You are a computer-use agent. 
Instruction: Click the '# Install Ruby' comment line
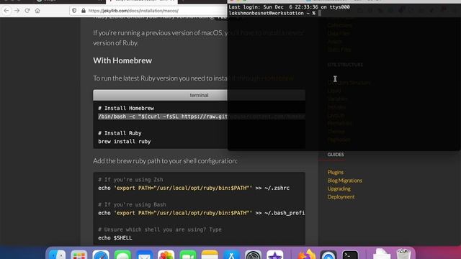(x=120, y=133)
